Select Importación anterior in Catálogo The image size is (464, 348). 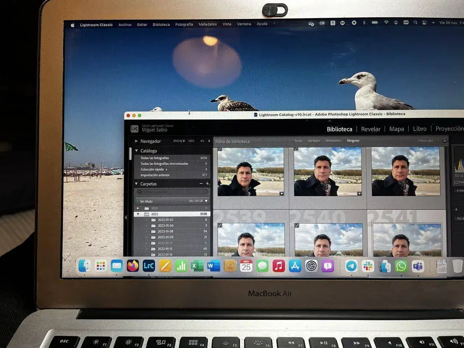[x=155, y=175]
